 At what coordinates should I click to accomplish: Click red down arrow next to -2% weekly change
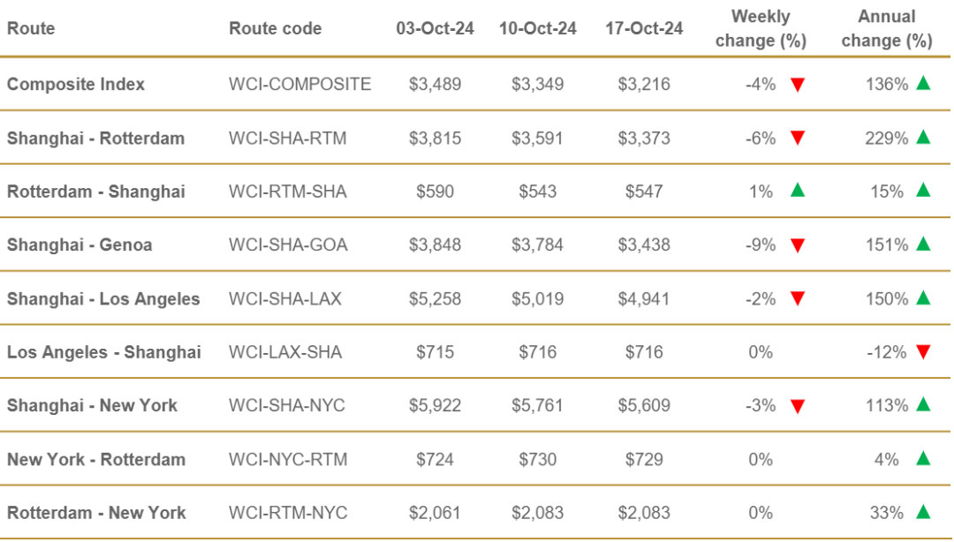(x=798, y=298)
